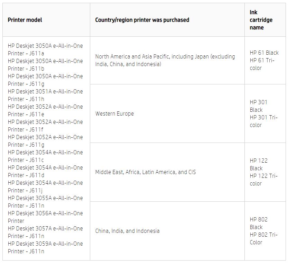Click the HP 61 Tri-color cartridge text
Image resolution: width=288 pixels, height=264 pixels.
262,64
